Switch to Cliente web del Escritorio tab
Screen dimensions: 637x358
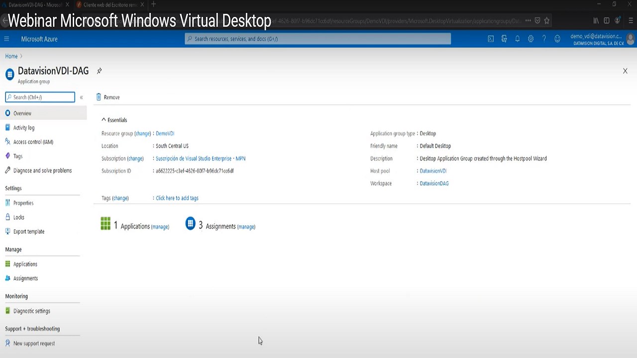click(110, 4)
